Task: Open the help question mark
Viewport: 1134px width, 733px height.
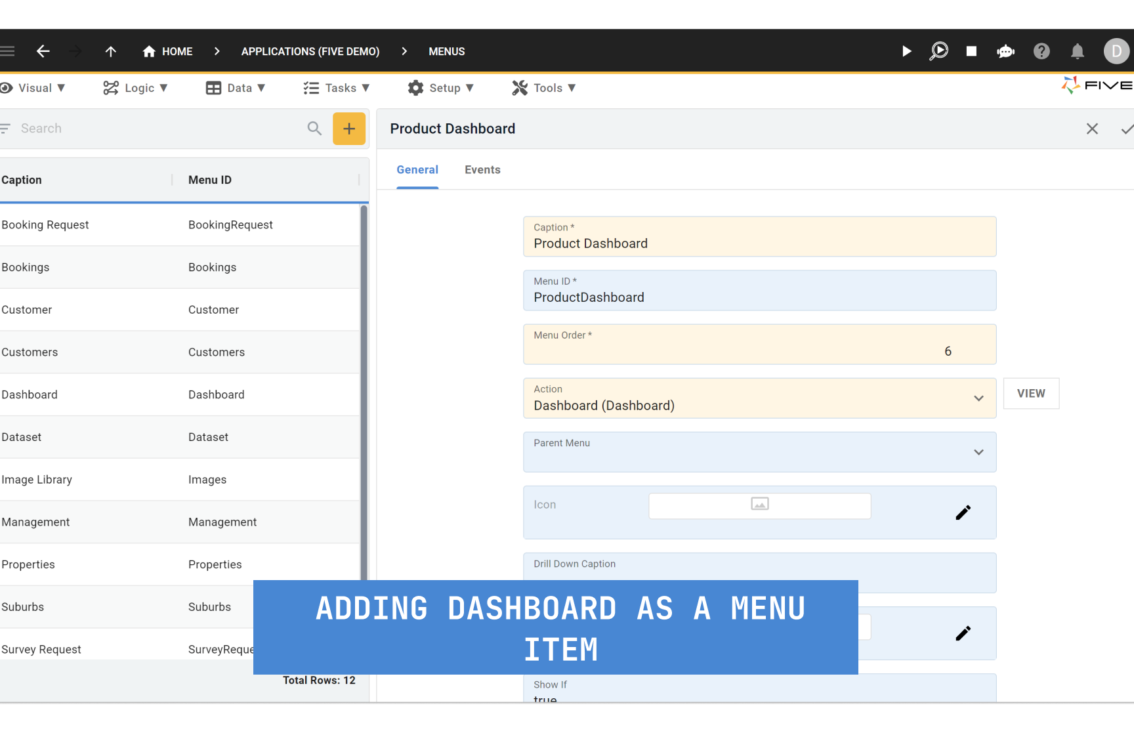Action: pyautogui.click(x=1041, y=51)
